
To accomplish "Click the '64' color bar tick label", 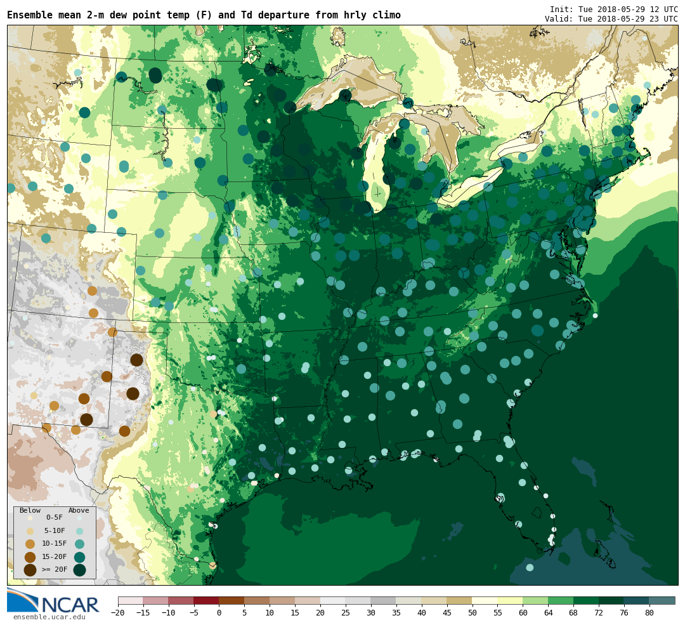I will (549, 613).
